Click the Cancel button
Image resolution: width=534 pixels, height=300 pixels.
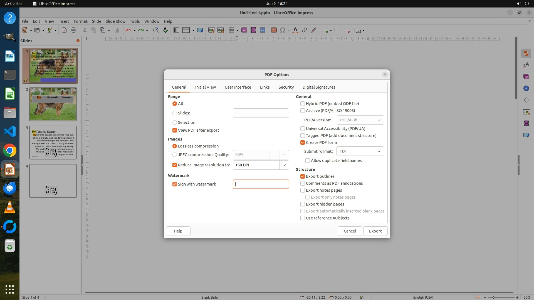(350, 231)
